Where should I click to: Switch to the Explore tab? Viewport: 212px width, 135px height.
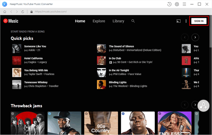pyautogui.click(x=99, y=21)
